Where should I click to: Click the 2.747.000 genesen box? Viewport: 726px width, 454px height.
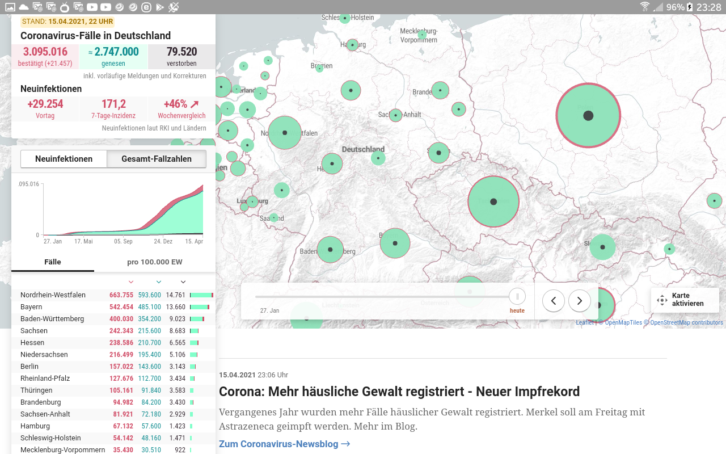[x=113, y=56]
